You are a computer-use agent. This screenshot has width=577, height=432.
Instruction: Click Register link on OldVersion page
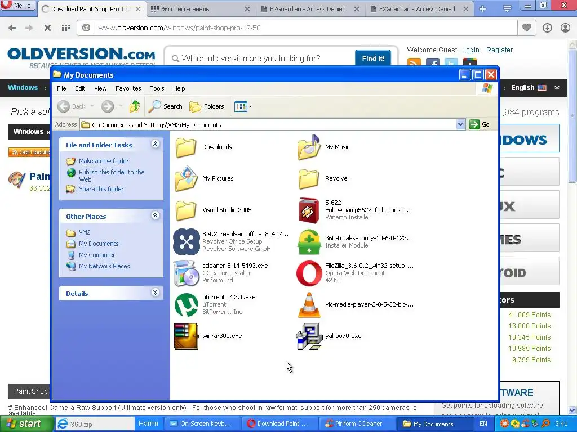coord(499,50)
